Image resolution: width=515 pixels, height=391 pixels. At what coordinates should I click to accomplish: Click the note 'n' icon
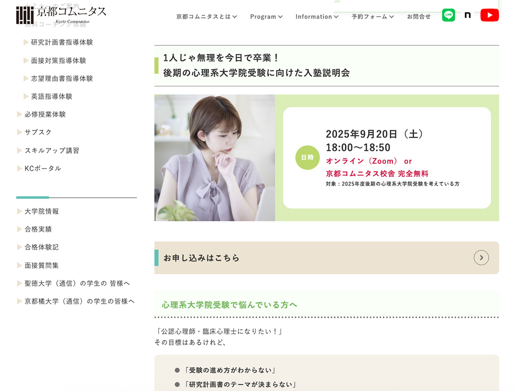tap(468, 15)
